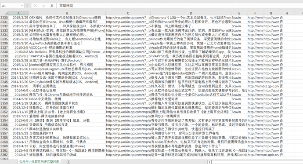Click sheet tab scroll right arrow
Viewport: 303px width, 164px height.
pos(10,162)
